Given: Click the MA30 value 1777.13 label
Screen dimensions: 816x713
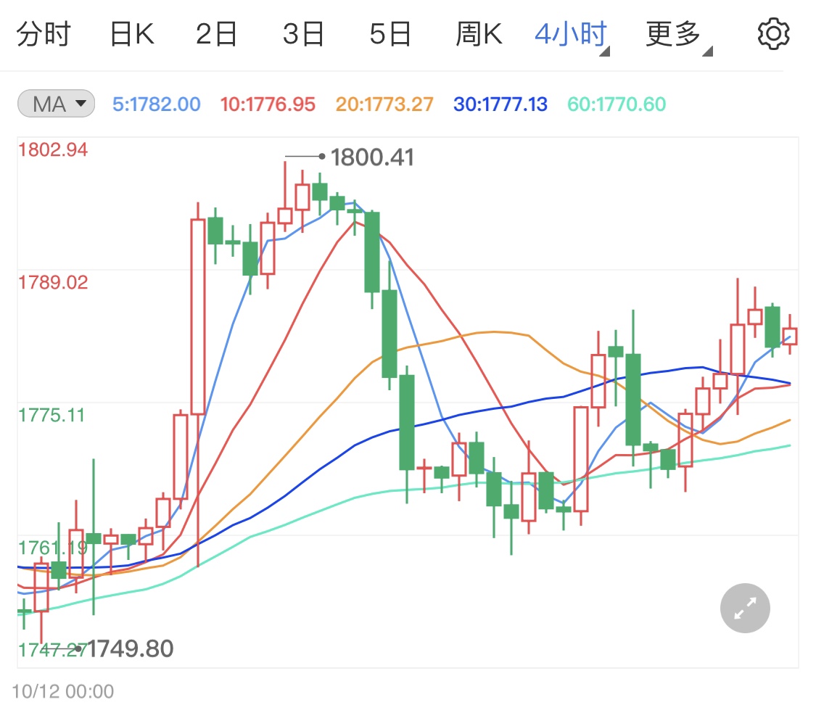Looking at the screenshot, I should (500, 104).
